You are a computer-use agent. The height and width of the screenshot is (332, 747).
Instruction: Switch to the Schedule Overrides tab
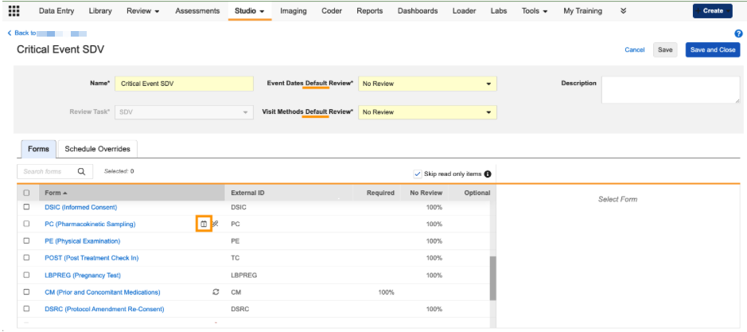(97, 149)
